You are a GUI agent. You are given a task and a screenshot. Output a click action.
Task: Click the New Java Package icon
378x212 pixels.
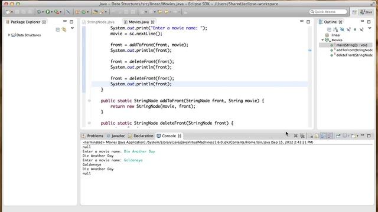77,12
